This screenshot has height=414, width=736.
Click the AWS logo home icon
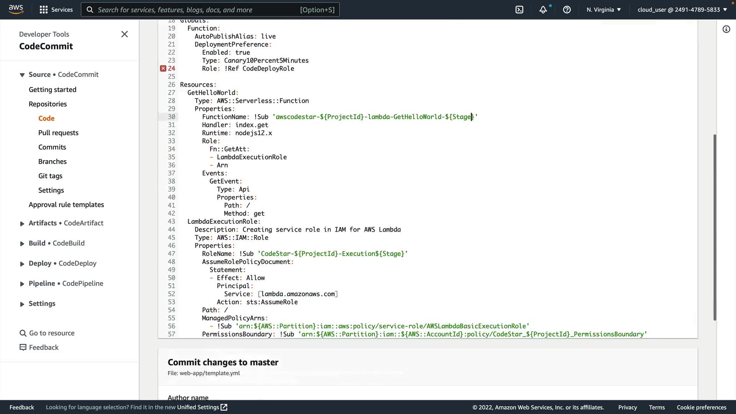tap(16, 9)
